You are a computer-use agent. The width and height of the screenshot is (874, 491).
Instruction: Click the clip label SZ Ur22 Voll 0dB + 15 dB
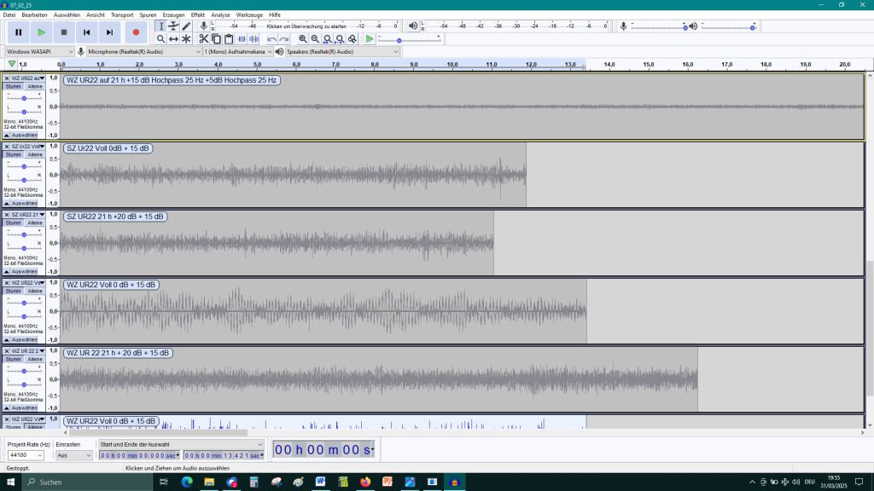click(108, 148)
